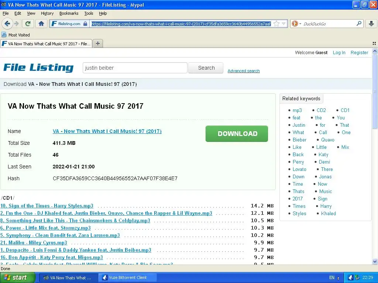This screenshot has height=283, width=378.
Task: Select the VA Now Thats What tab
Action: click(x=46, y=44)
